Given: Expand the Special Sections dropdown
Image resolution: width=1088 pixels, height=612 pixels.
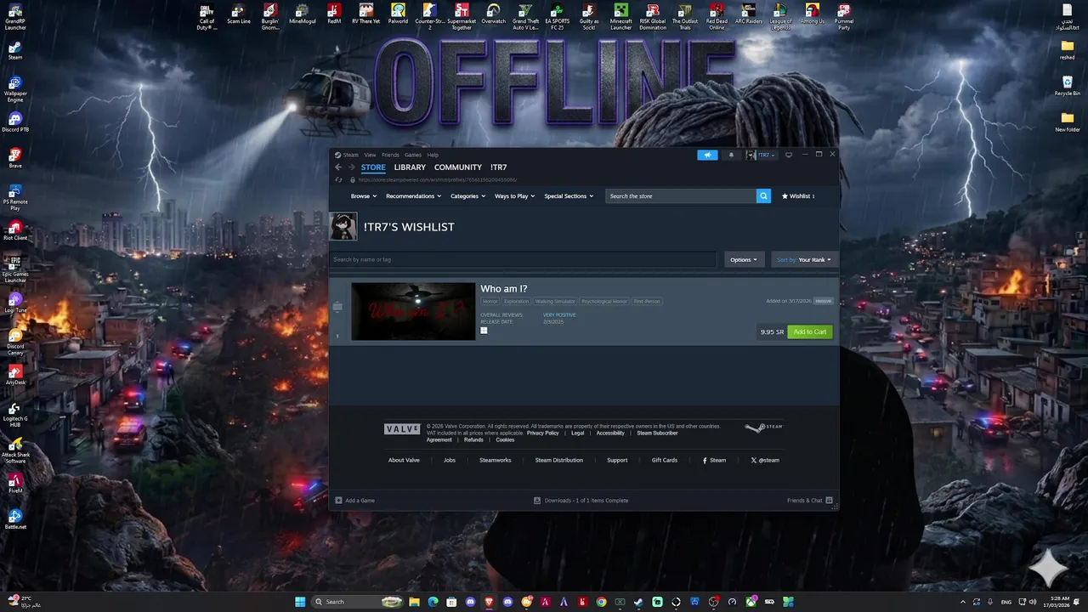Looking at the screenshot, I should pos(569,196).
